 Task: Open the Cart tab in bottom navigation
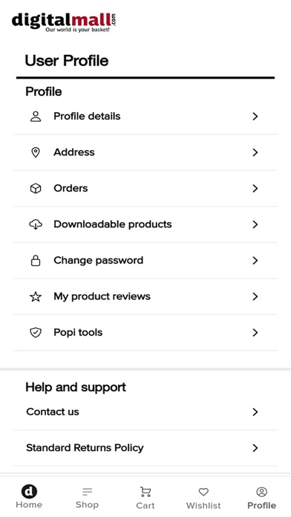(145, 497)
